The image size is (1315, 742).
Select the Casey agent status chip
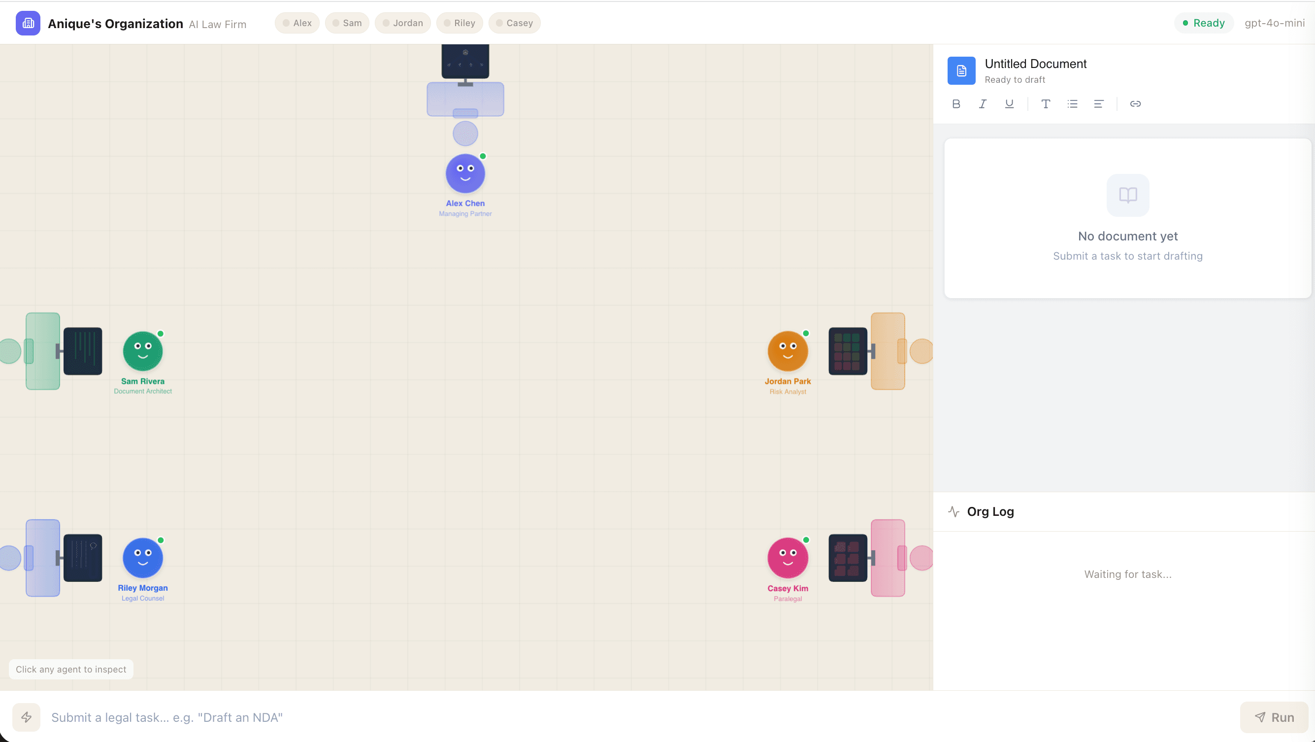click(515, 23)
